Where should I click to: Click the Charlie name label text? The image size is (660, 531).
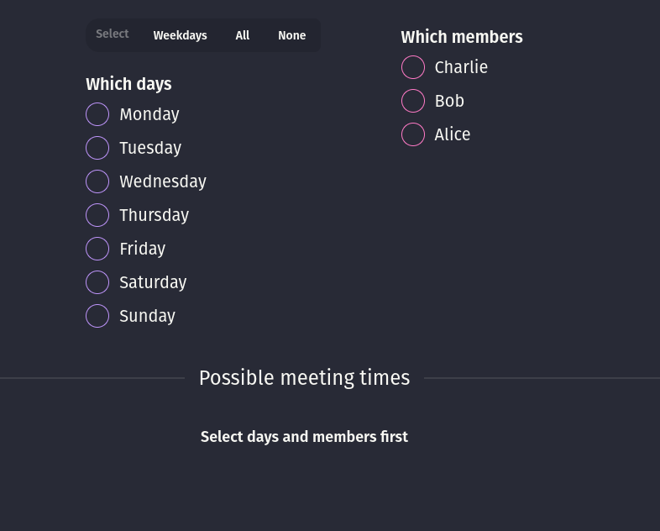tap(461, 67)
